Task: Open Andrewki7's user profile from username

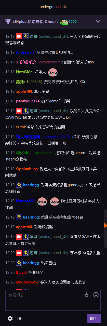Action: pyautogui.click(x=25, y=52)
